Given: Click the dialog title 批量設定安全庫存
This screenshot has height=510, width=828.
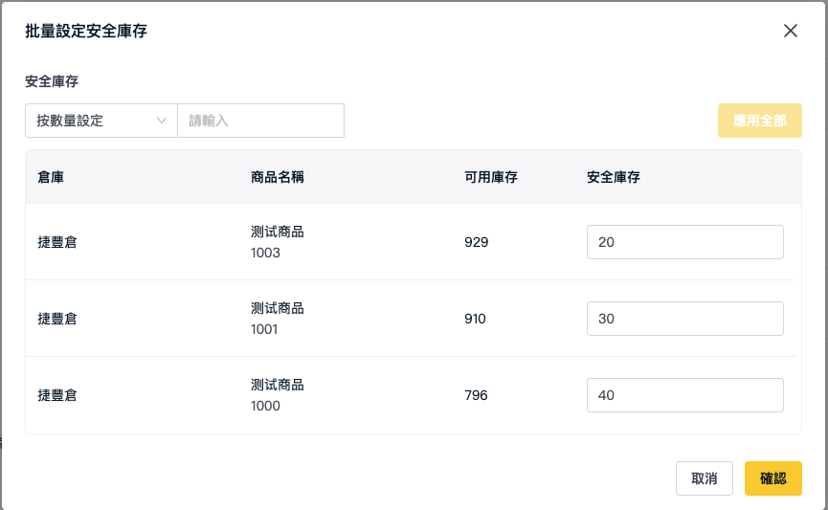Looking at the screenshot, I should tap(86, 32).
